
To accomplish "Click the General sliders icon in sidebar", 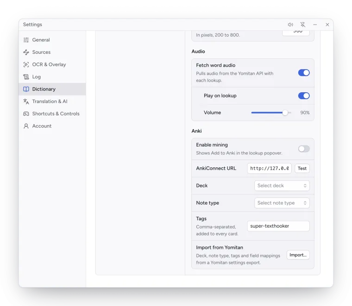I will (x=26, y=40).
